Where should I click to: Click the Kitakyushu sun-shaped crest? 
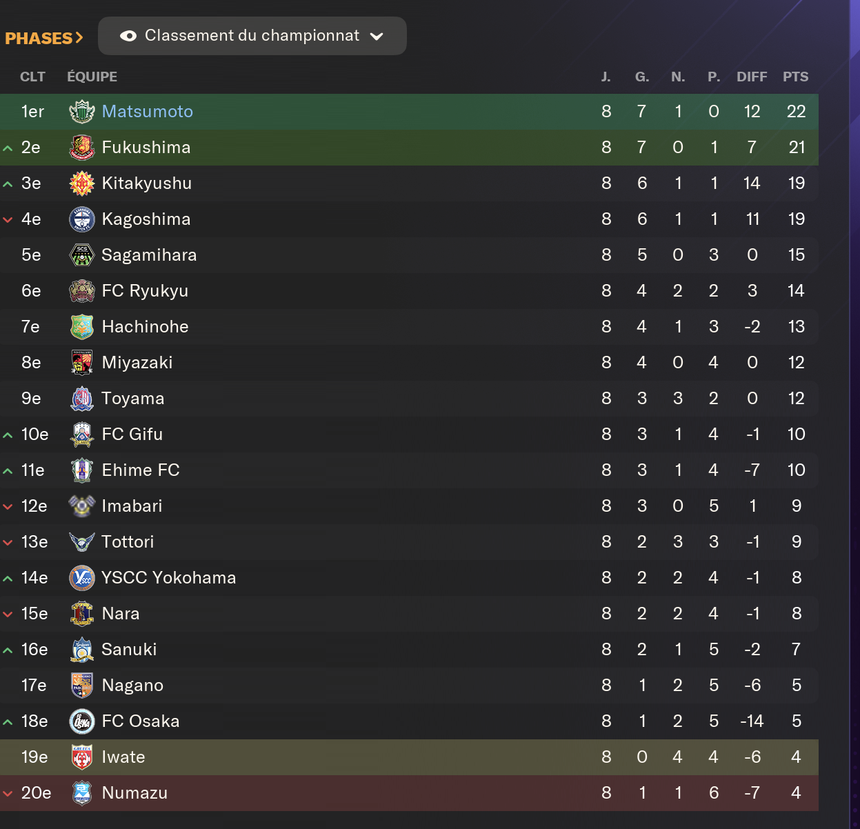[82, 183]
